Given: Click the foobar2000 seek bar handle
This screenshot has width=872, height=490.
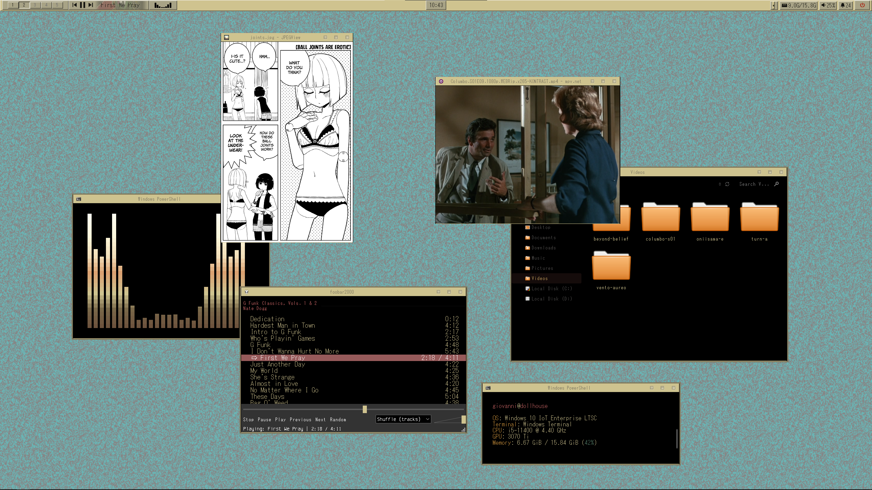Looking at the screenshot, I should (x=365, y=409).
